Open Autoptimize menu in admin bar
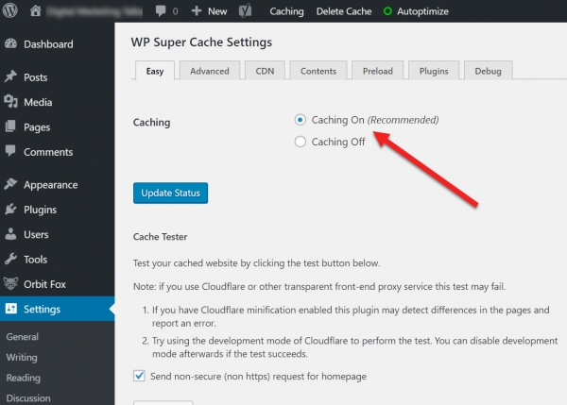Image resolution: width=567 pixels, height=405 pixels. coord(422,11)
